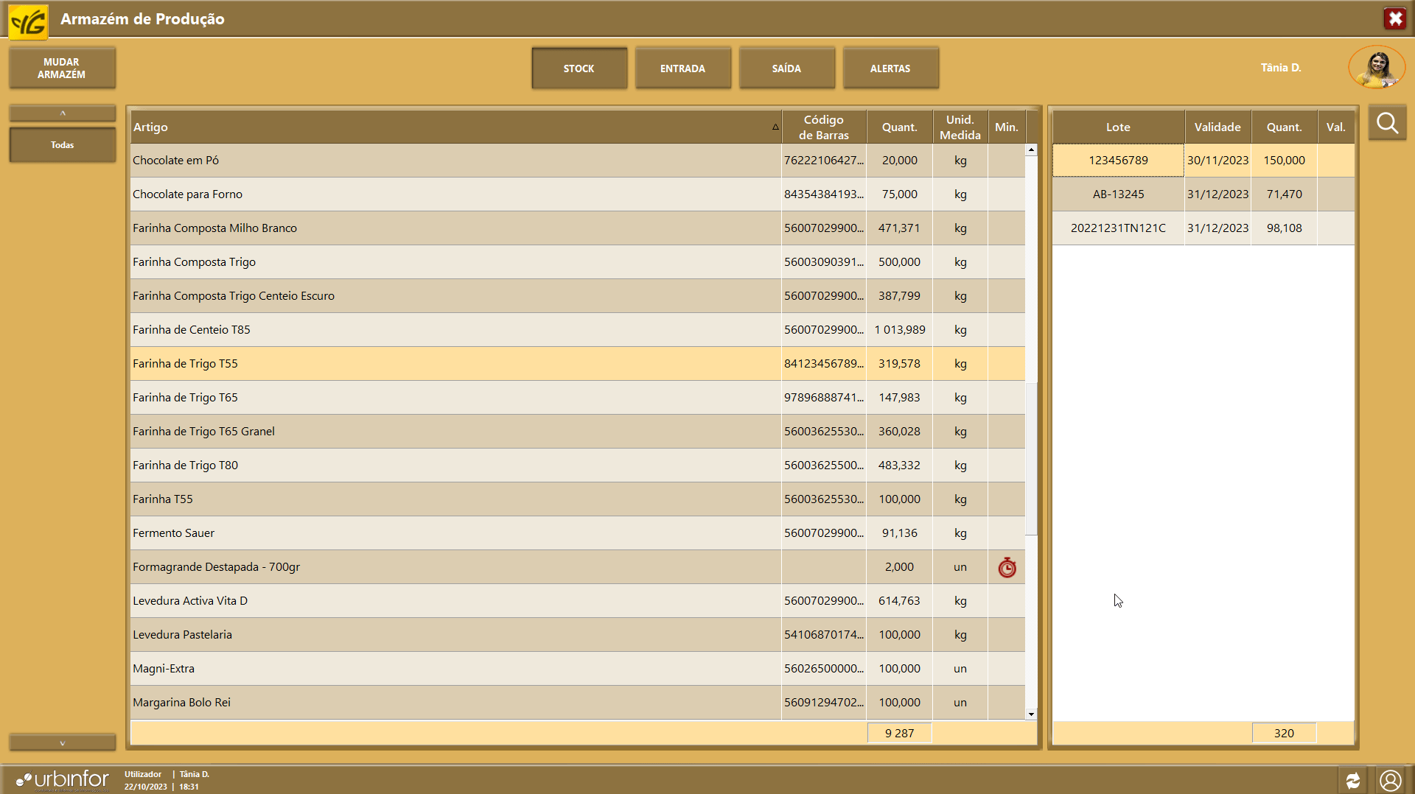Click the MUDAR ARMAZÉM button
Viewport: 1415px width, 794px height.
coord(62,68)
